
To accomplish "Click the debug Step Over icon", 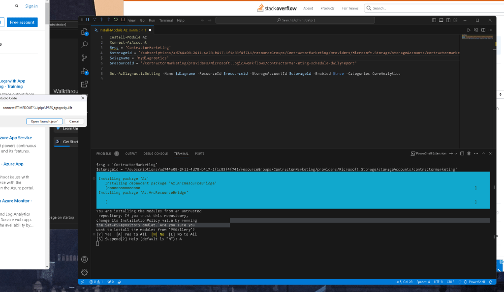I will tap(94, 20).
